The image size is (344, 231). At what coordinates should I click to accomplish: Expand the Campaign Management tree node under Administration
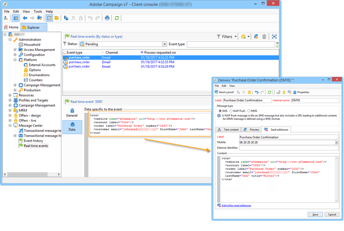pyautogui.click(x=15, y=85)
